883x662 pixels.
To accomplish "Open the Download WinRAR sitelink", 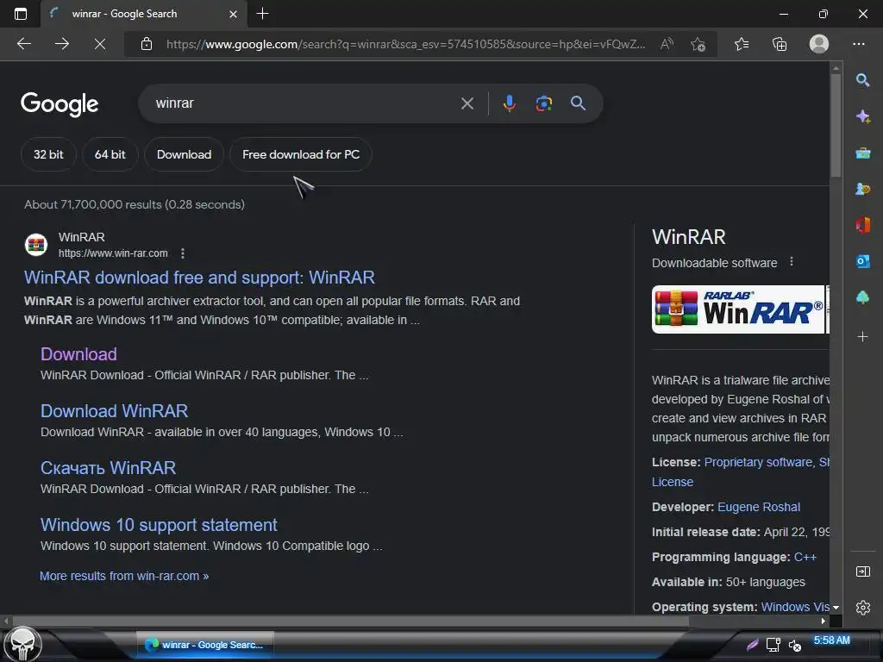I will [x=115, y=411].
